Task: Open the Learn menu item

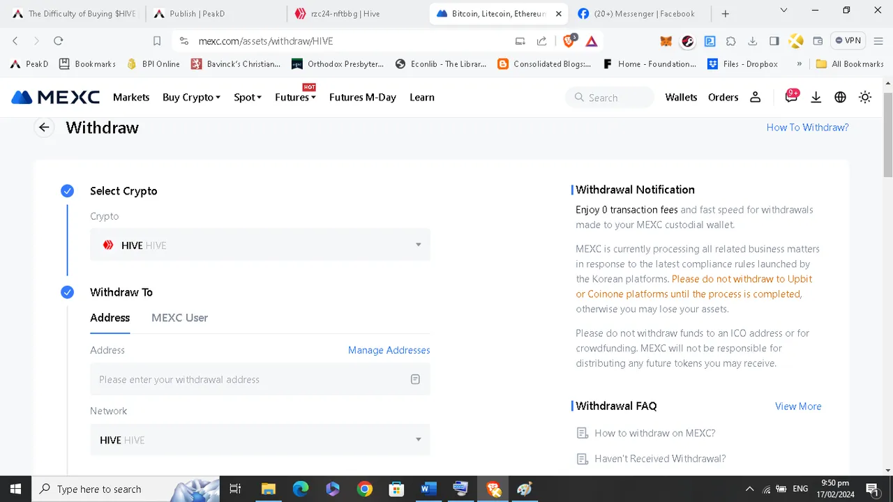Action: [x=422, y=98]
